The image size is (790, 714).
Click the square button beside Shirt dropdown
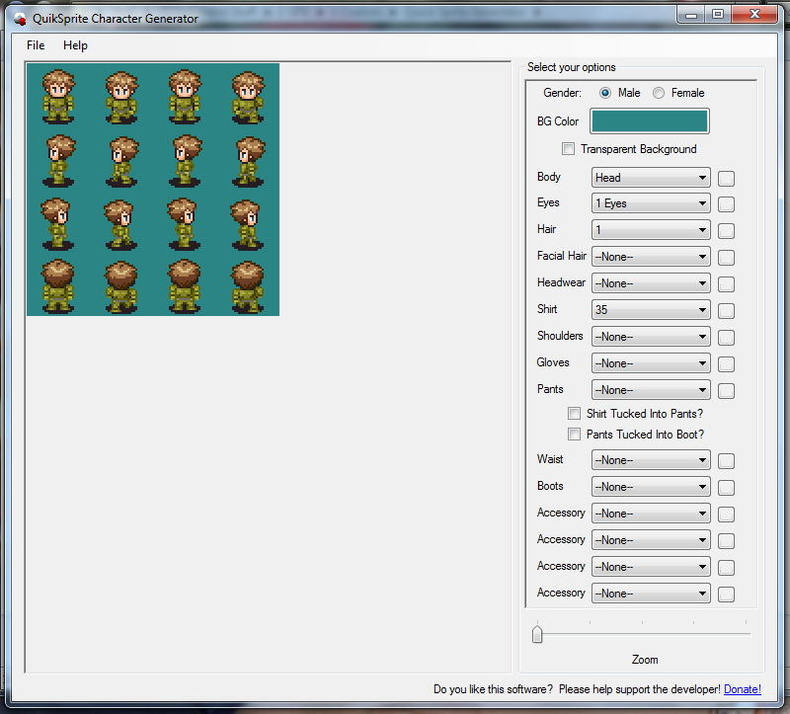pos(726,310)
